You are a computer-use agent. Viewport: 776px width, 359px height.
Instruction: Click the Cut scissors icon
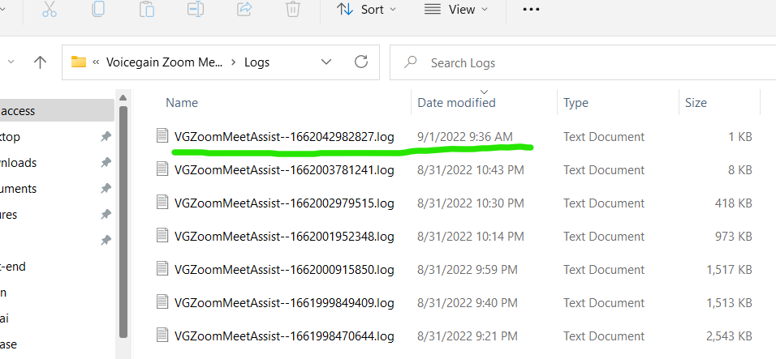pos(50,9)
